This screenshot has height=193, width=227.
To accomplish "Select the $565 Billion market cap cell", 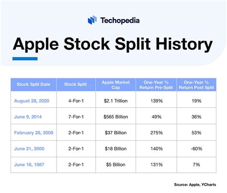I will click(116, 117).
